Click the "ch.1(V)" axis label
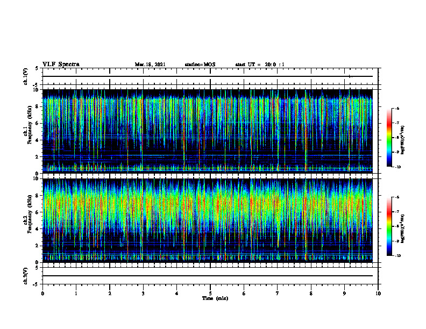Viewport: 426px width, 329px height. pyautogui.click(x=25, y=76)
